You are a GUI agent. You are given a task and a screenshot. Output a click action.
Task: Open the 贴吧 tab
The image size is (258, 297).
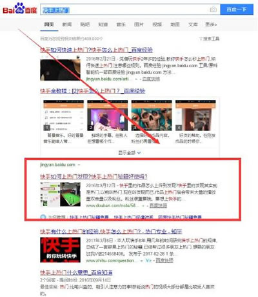pos(85,25)
